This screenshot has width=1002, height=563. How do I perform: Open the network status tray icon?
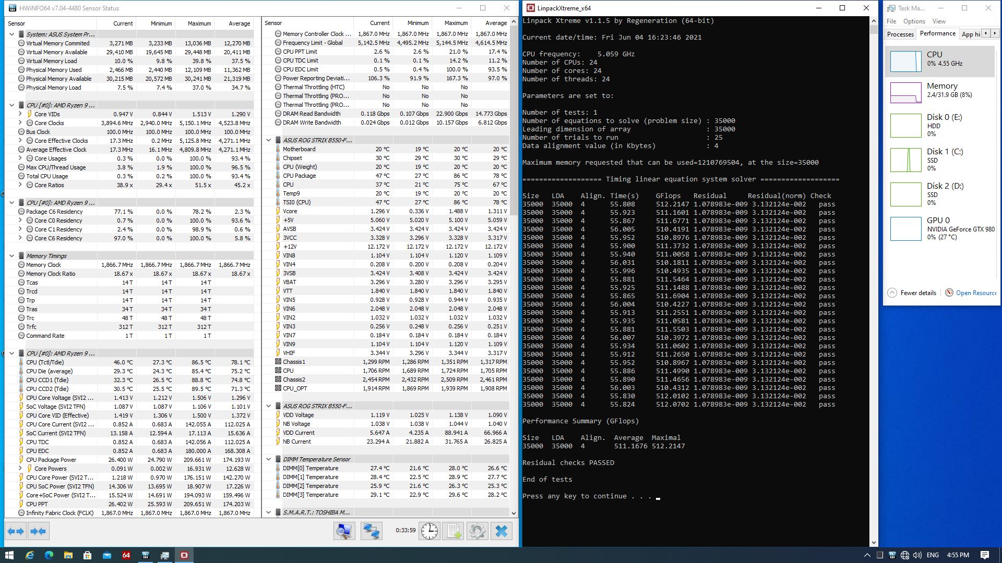[x=905, y=555]
